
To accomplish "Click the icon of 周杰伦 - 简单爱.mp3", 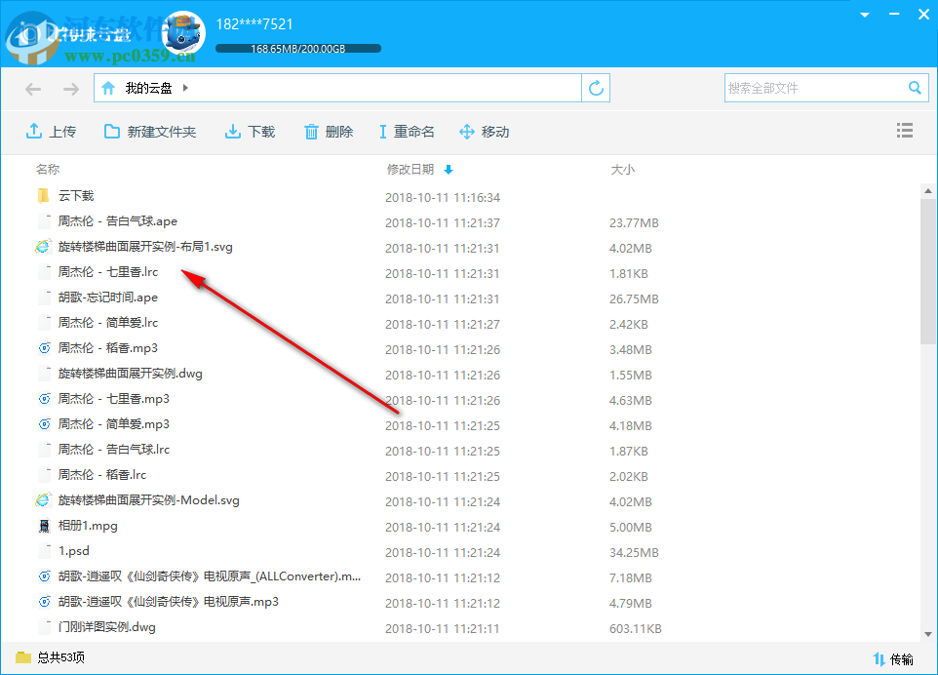I will (44, 423).
